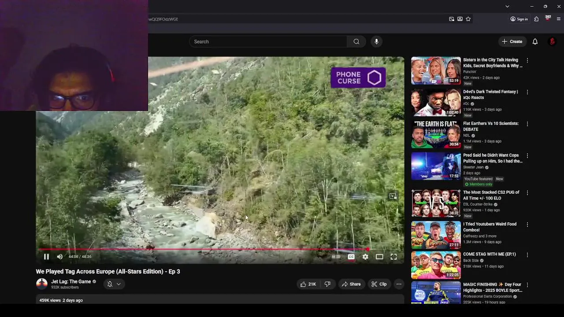The height and width of the screenshot is (317, 564).
Task: Click the Members only badge
Action: pyautogui.click(x=478, y=184)
